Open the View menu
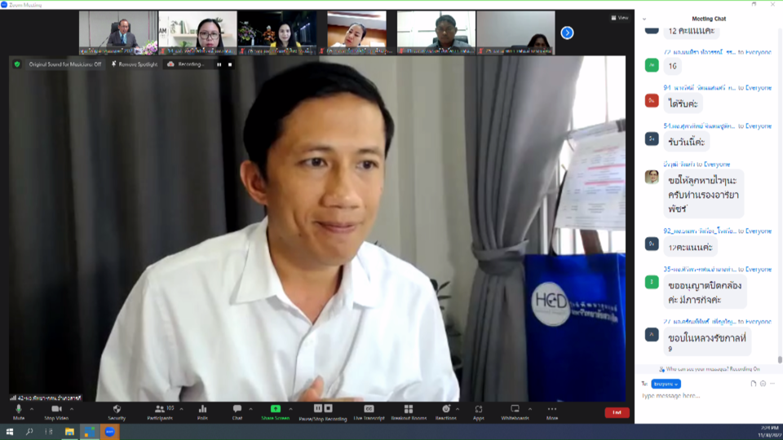Screen dimensions: 783x440 tap(620, 17)
